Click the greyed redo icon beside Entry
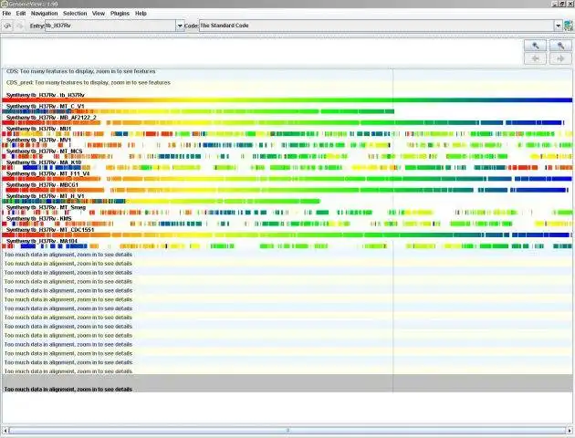This screenshot has height=438, width=575. pos(20,26)
